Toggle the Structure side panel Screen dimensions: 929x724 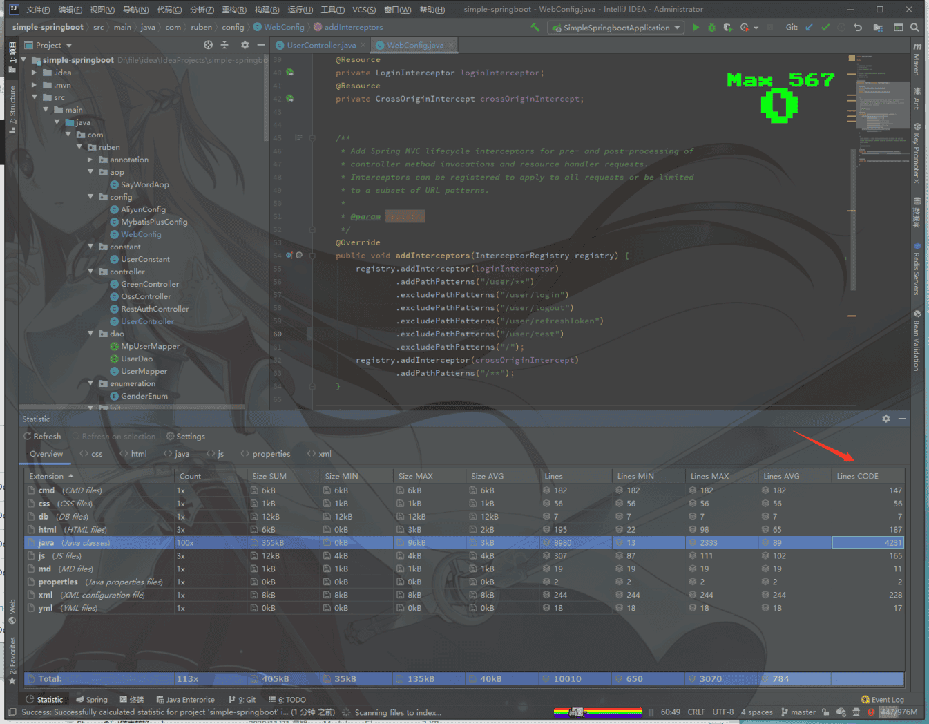click(x=12, y=108)
